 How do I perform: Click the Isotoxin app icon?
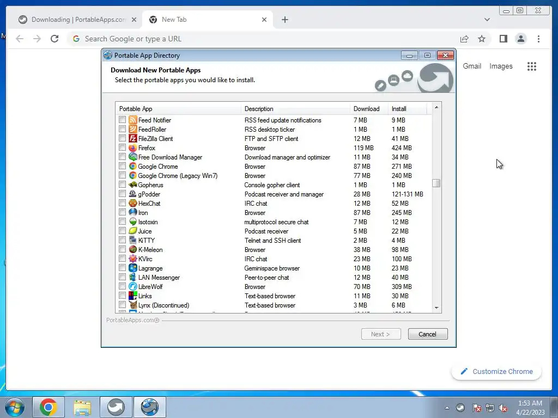[133, 222]
